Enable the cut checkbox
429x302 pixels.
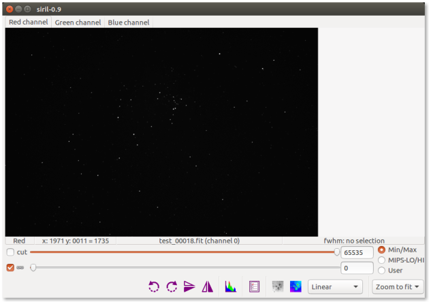pos(10,252)
